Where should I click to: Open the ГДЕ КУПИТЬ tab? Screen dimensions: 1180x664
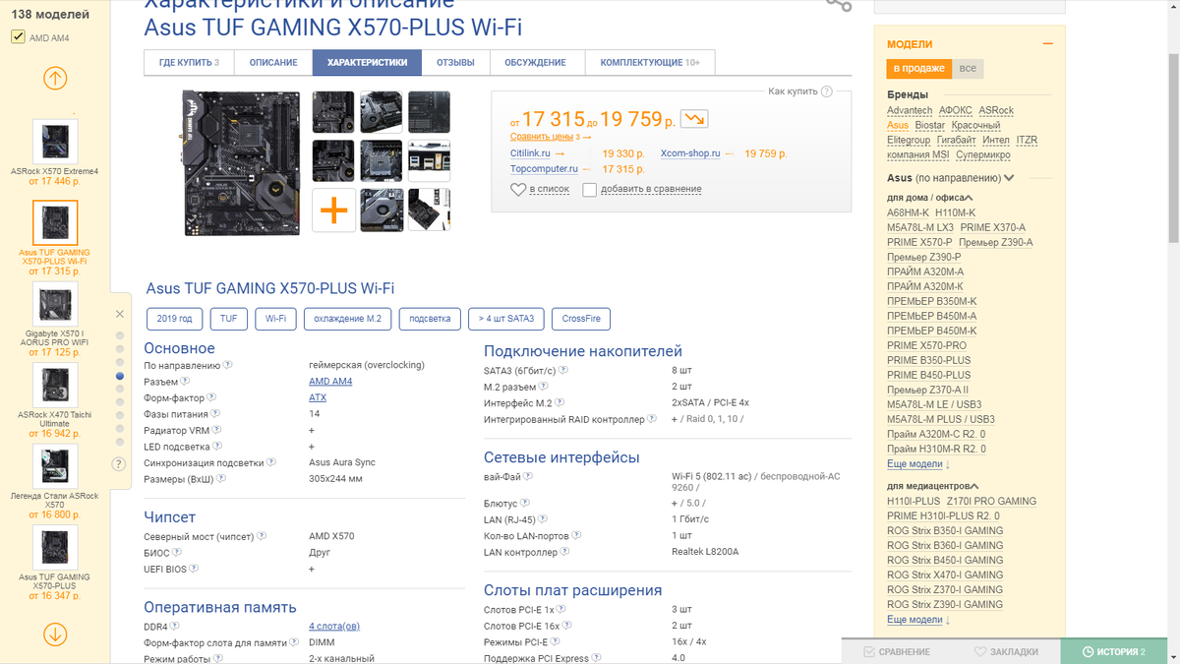click(189, 63)
